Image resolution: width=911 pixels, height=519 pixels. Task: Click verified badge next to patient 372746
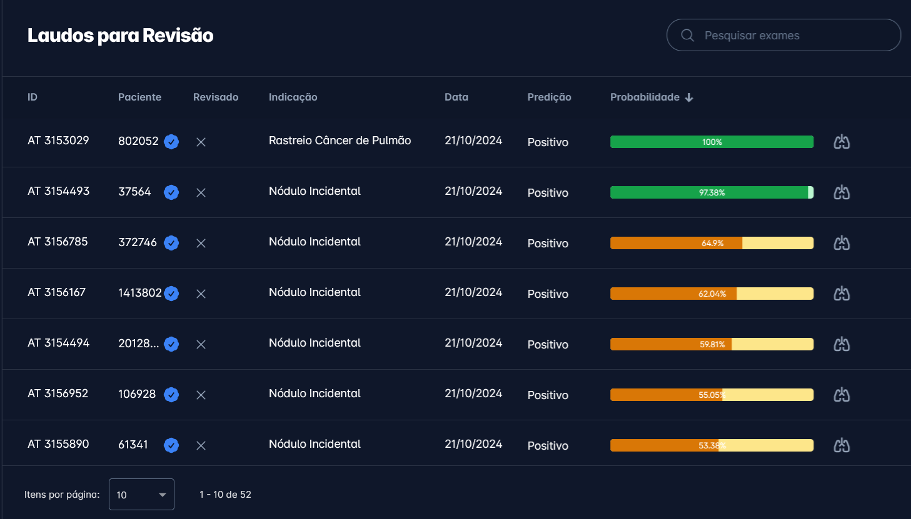[x=171, y=243]
